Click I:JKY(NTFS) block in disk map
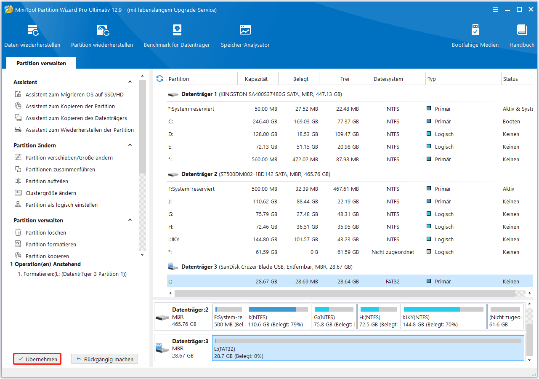This screenshot has height=379, width=539. pos(443,317)
